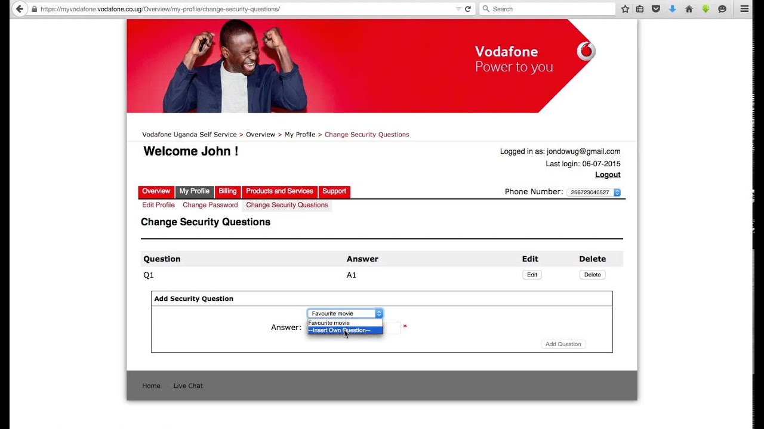Focus the browser Search field

(547, 9)
